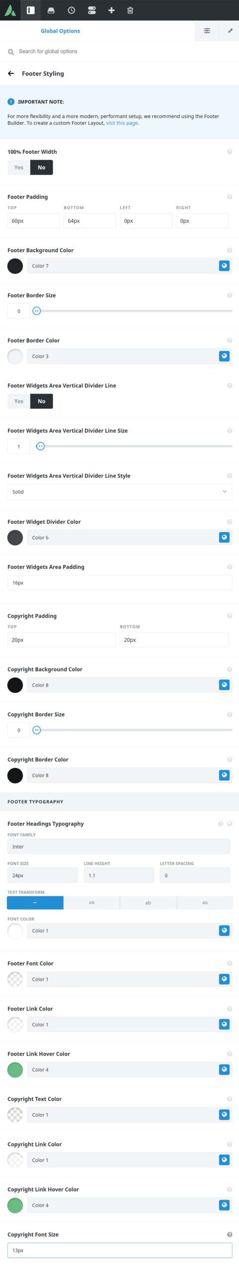239x1271 pixels.
Task: Follow the 'visit this page' link
Action: pyautogui.click(x=122, y=123)
